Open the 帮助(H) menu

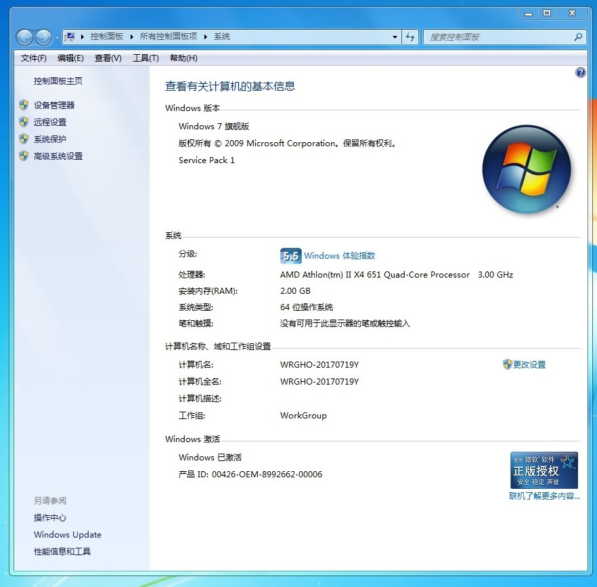click(x=183, y=58)
